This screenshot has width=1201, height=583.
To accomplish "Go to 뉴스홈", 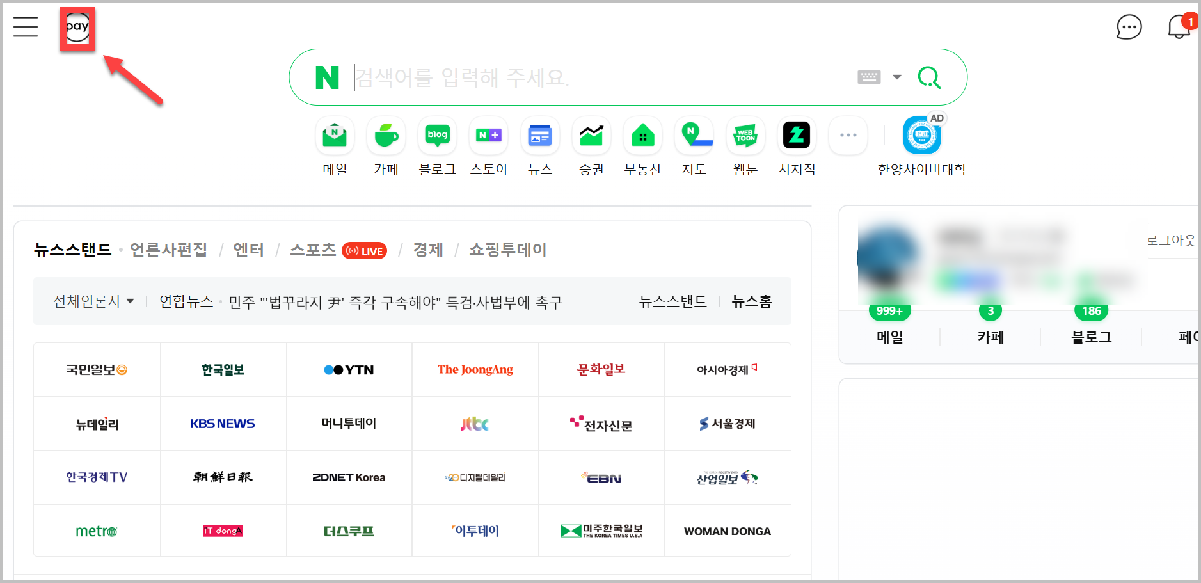I will coord(752,301).
